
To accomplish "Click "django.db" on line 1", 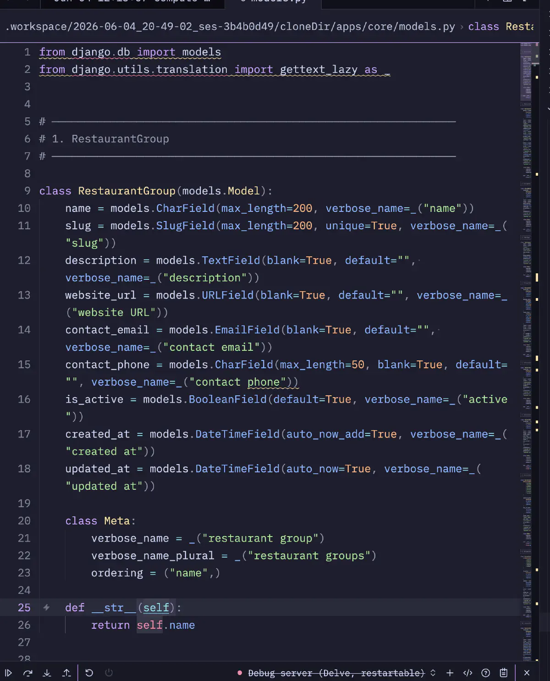I will [101, 52].
